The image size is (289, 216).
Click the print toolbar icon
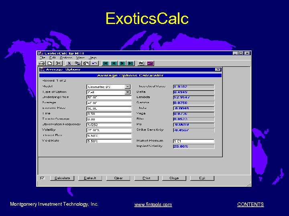point(42,63)
